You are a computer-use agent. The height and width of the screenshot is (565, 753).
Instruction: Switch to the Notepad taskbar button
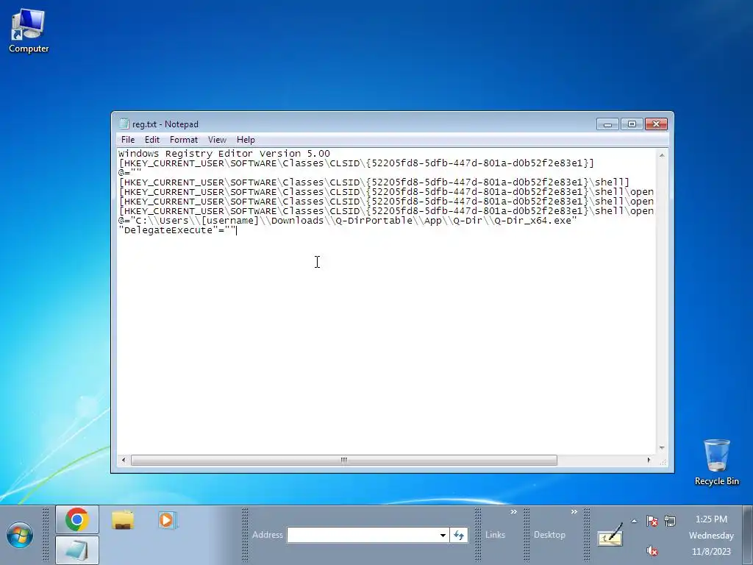(x=76, y=550)
